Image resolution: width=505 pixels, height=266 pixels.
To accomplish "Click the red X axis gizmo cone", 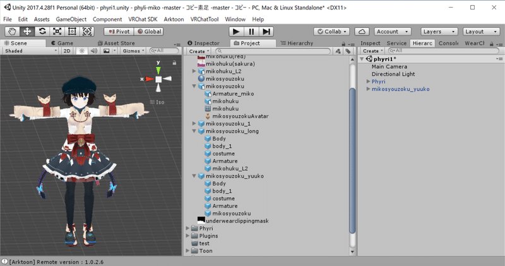I will (x=149, y=79).
